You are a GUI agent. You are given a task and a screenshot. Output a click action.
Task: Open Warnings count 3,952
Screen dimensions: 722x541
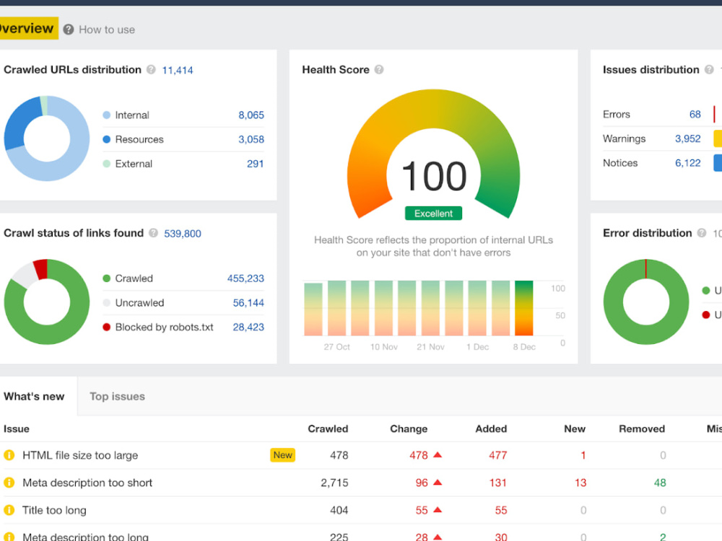(x=687, y=138)
